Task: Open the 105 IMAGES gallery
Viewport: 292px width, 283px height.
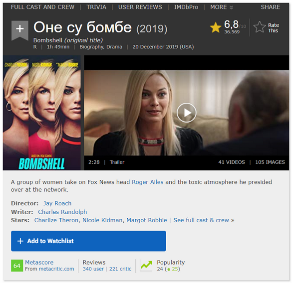Action: 270,162
